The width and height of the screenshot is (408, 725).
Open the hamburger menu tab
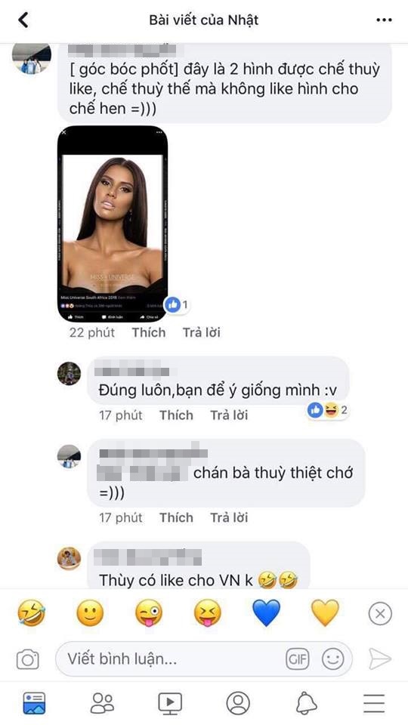(374, 703)
